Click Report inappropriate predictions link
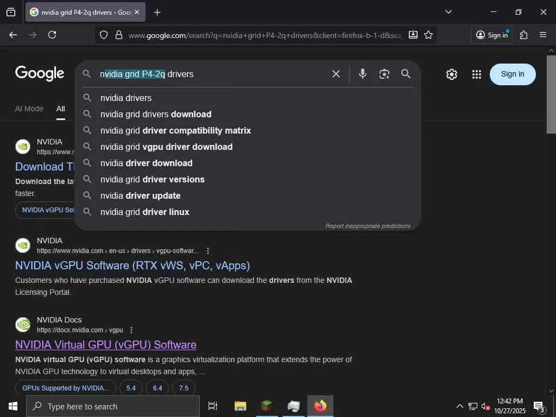Image resolution: width=556 pixels, height=417 pixels. pyautogui.click(x=368, y=226)
